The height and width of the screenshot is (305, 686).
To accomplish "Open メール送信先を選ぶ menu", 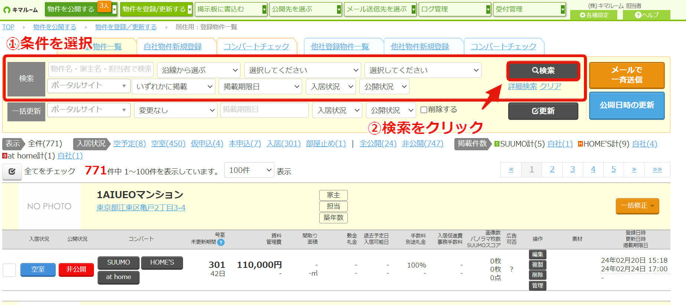I will 380,9.
